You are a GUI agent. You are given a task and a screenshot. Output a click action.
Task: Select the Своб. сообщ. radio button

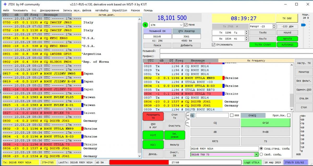[x=261, y=155]
